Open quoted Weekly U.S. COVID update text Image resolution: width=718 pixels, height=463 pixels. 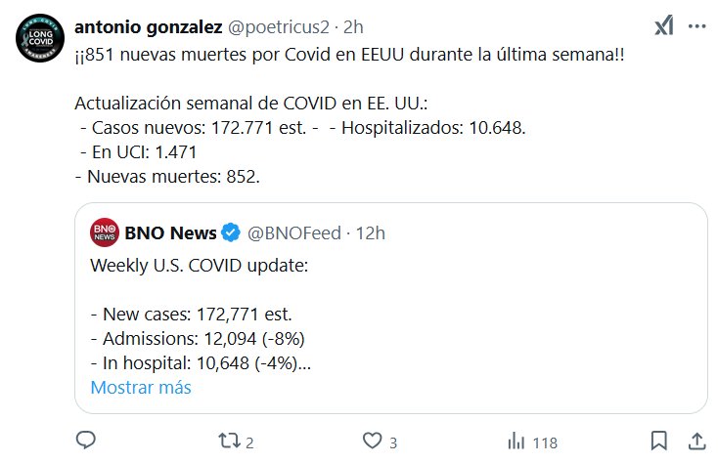tap(199, 265)
